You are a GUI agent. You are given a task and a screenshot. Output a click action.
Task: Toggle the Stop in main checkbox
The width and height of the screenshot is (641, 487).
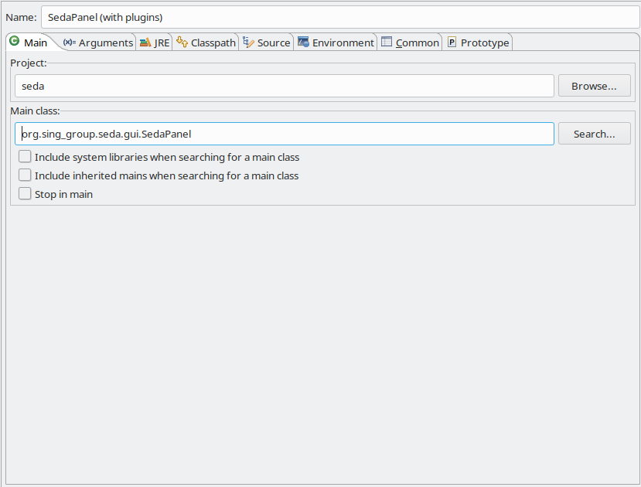point(26,194)
